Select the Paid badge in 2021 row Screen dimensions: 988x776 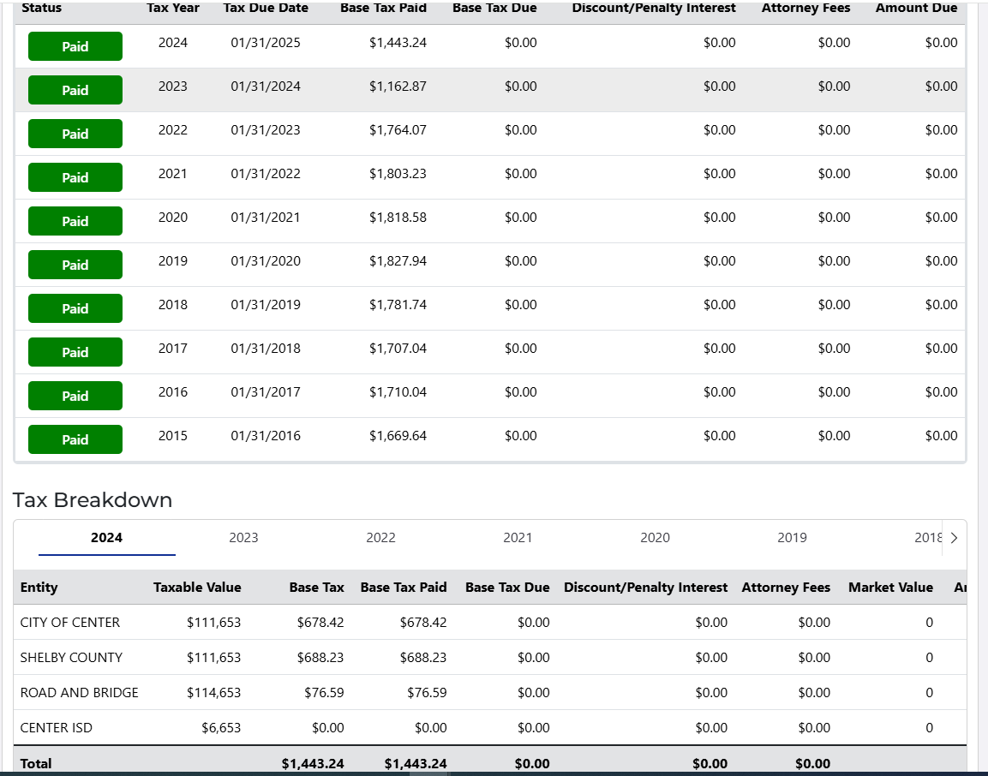(x=75, y=177)
